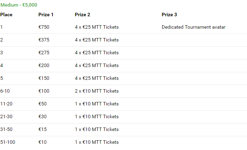Click the 6-10 place row label
Image resolution: width=247 pixels, height=150 pixels.
[5, 91]
